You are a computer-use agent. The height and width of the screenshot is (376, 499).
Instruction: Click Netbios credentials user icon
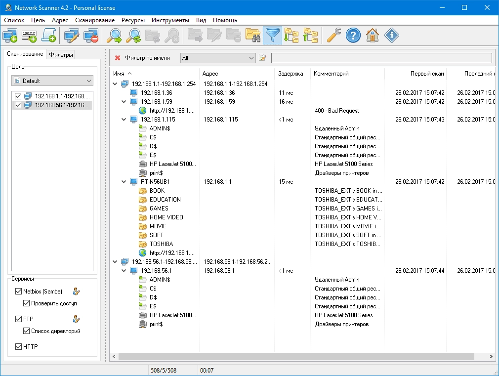coord(77,292)
